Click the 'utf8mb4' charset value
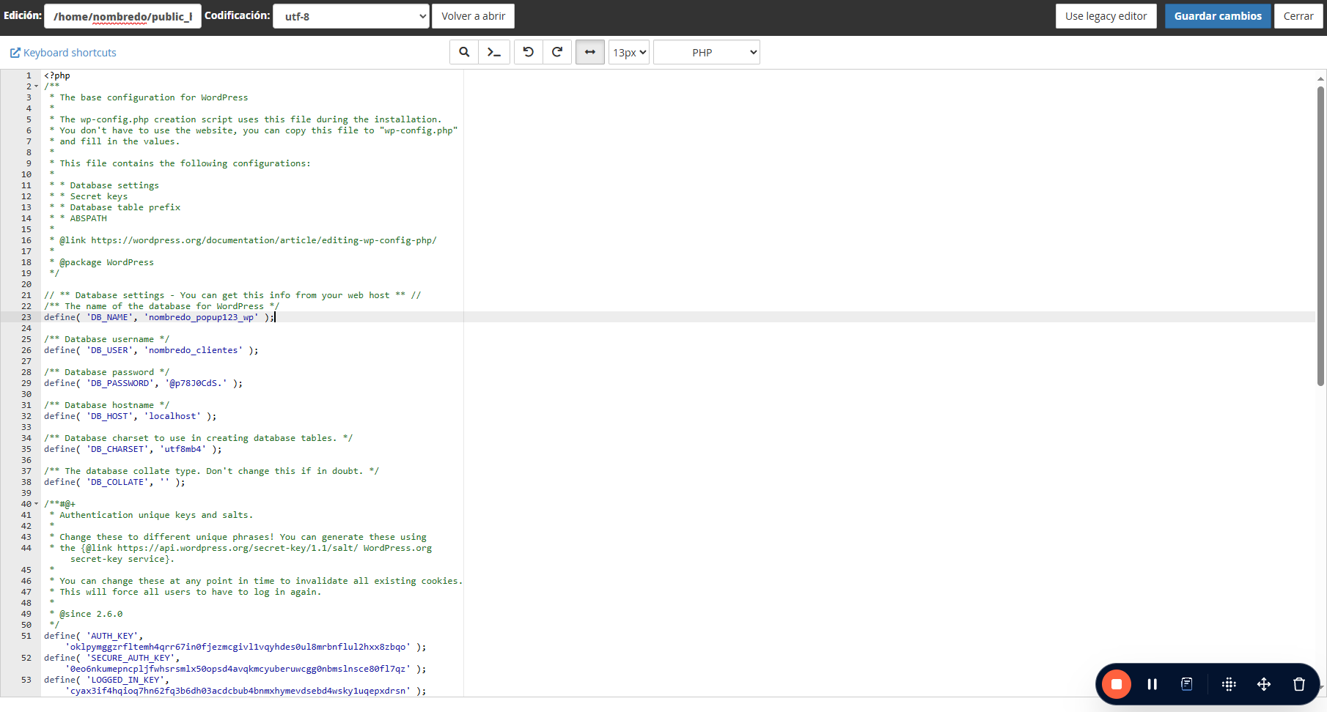Screen dimensions: 1327x712 click(x=183, y=449)
